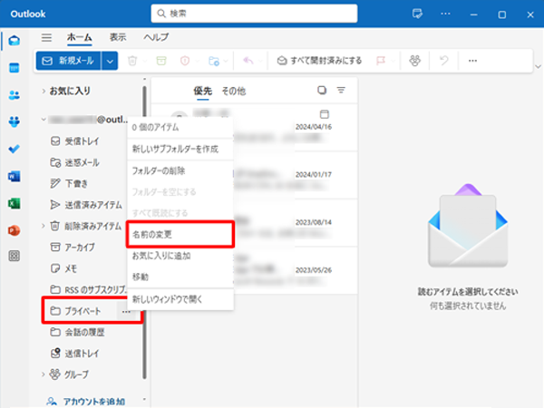
Task: Open the People contacts icon in sidebar
Action: pyautogui.click(x=15, y=94)
